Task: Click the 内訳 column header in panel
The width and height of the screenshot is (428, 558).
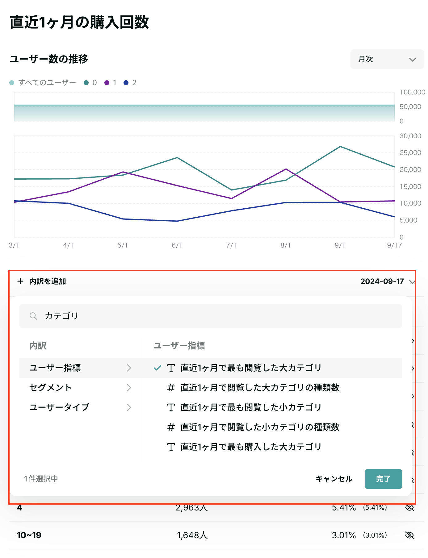Action: 38,346
